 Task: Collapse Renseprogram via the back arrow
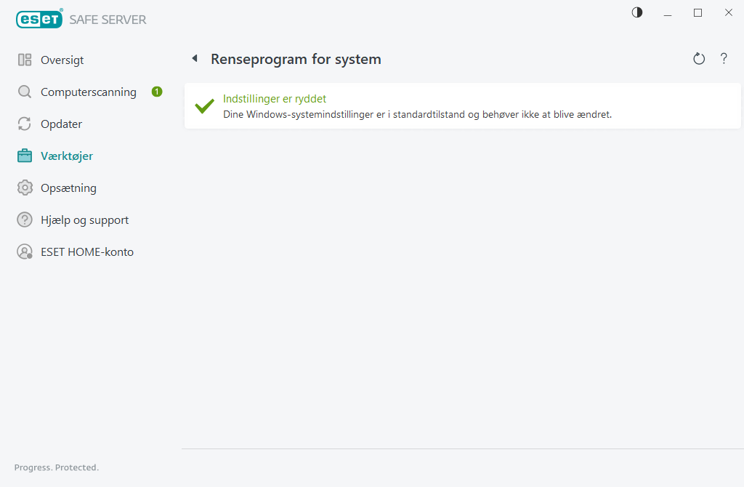pyautogui.click(x=194, y=58)
